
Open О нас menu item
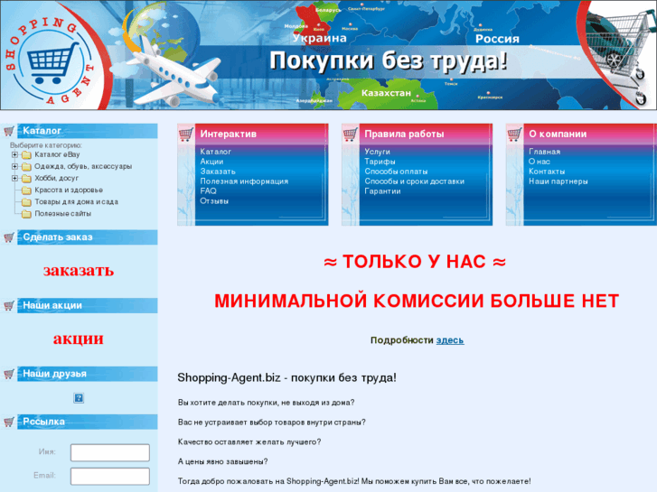(540, 162)
